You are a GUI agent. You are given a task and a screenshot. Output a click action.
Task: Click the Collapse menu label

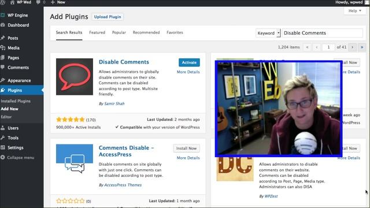[21, 158]
